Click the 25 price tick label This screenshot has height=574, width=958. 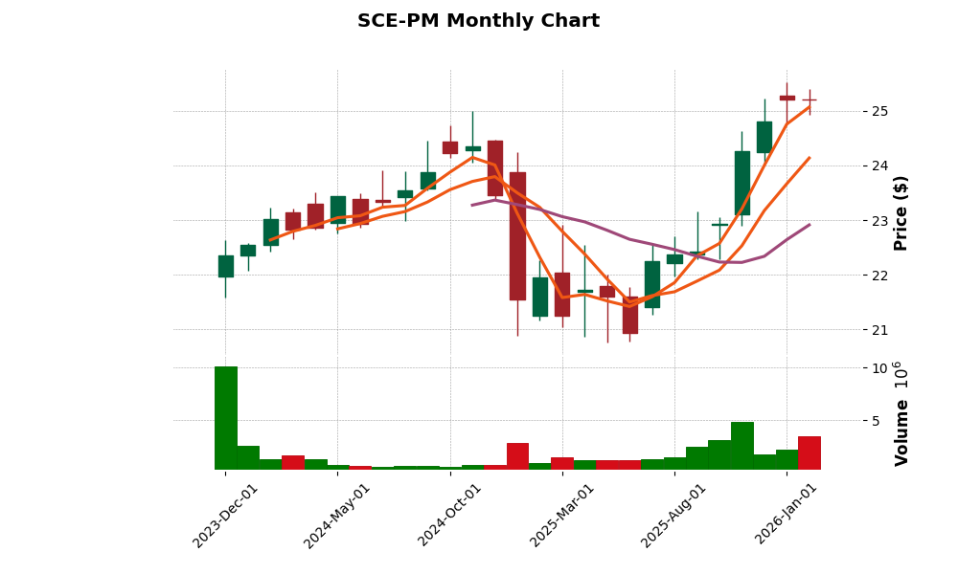(x=879, y=112)
